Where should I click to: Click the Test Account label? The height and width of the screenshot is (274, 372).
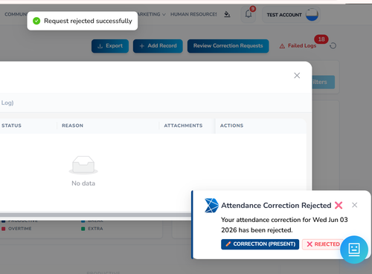point(284,15)
